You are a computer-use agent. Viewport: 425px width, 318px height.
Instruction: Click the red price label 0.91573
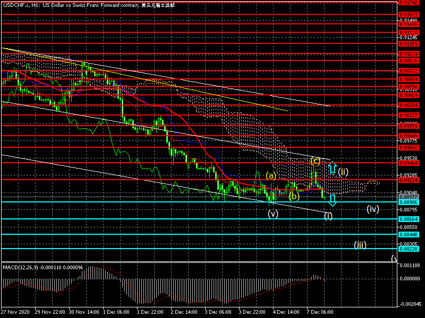pyautogui.click(x=409, y=15)
